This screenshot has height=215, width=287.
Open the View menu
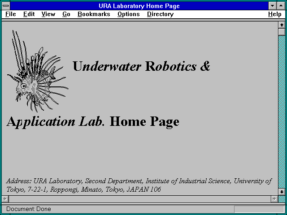click(x=48, y=14)
